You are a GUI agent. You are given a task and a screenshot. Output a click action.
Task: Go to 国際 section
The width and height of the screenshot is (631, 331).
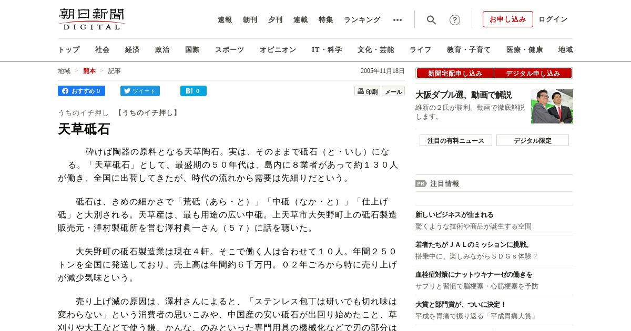click(x=192, y=50)
